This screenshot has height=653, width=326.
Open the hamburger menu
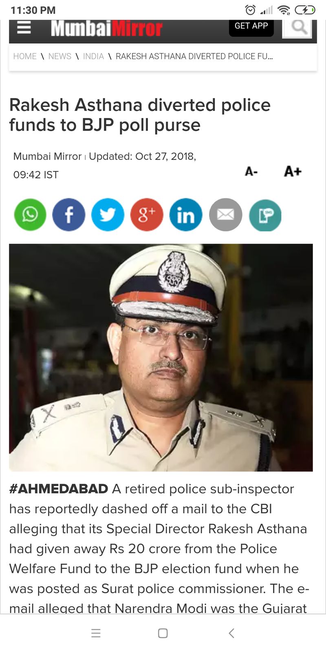pyautogui.click(x=24, y=28)
